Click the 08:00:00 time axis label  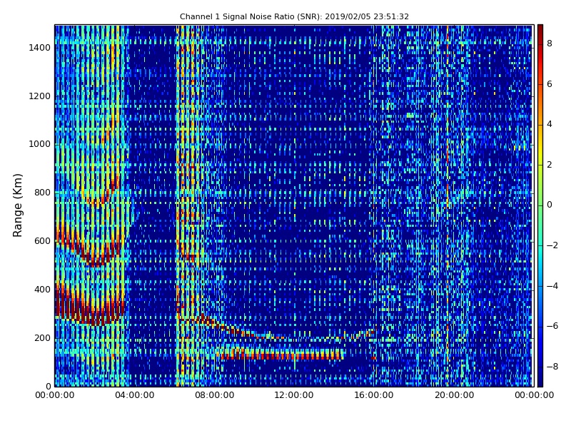215,395
